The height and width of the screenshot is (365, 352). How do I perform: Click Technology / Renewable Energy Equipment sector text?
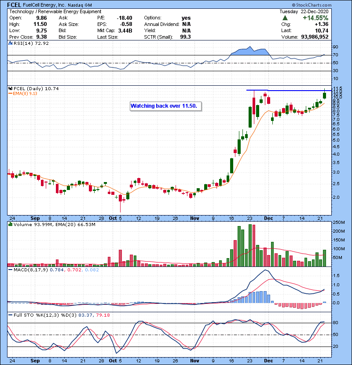coord(55,11)
